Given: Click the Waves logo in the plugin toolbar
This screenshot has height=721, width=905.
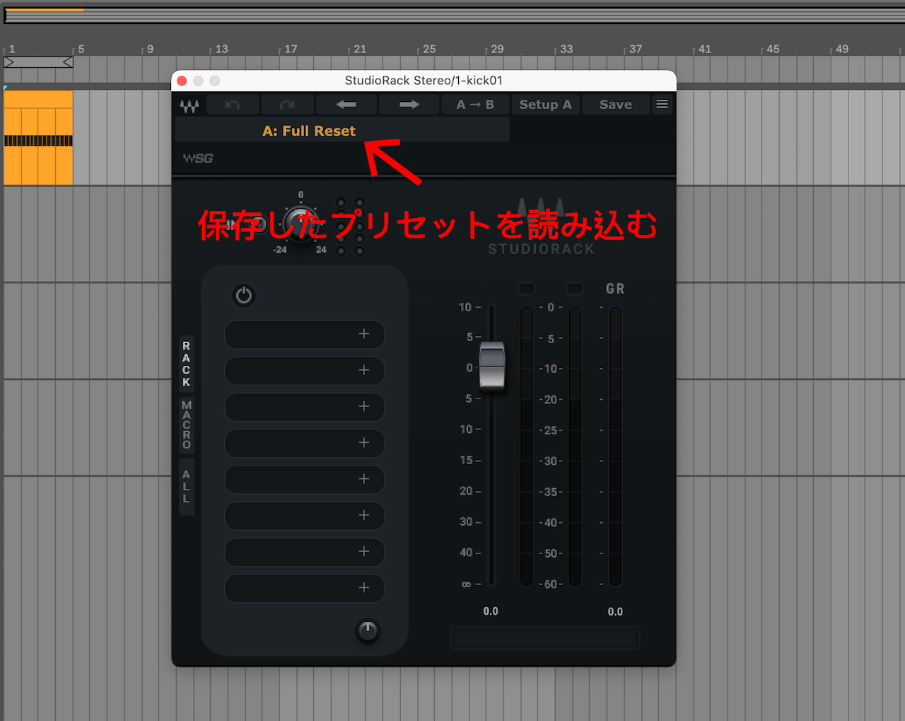Looking at the screenshot, I should click(189, 105).
